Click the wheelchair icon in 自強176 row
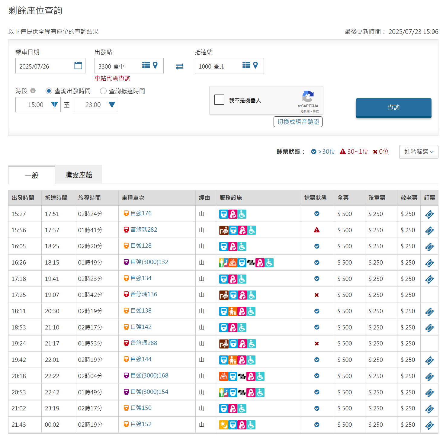The image size is (446, 443). (242, 214)
